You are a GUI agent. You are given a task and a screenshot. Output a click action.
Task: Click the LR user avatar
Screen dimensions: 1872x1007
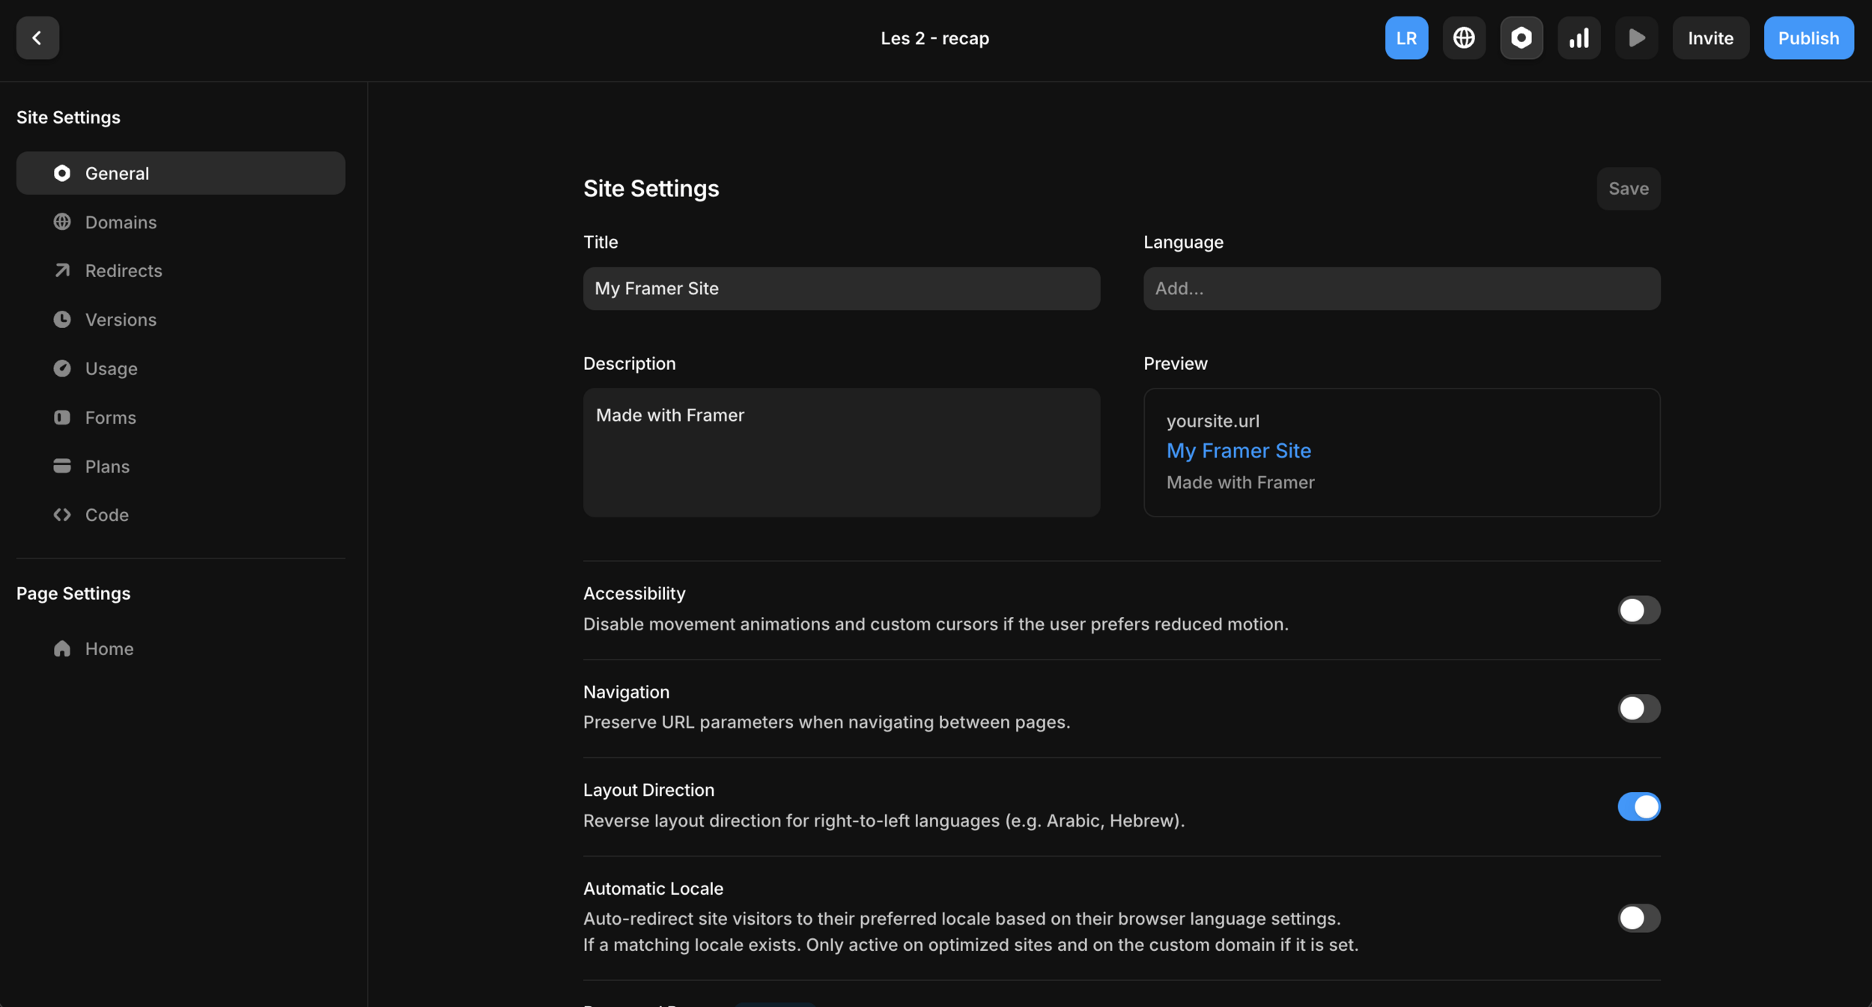pos(1406,37)
